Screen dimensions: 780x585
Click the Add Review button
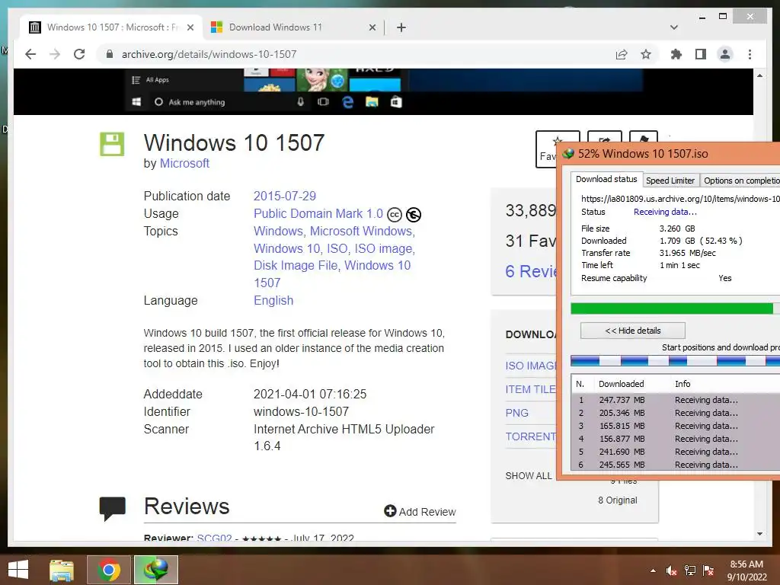pyautogui.click(x=420, y=511)
